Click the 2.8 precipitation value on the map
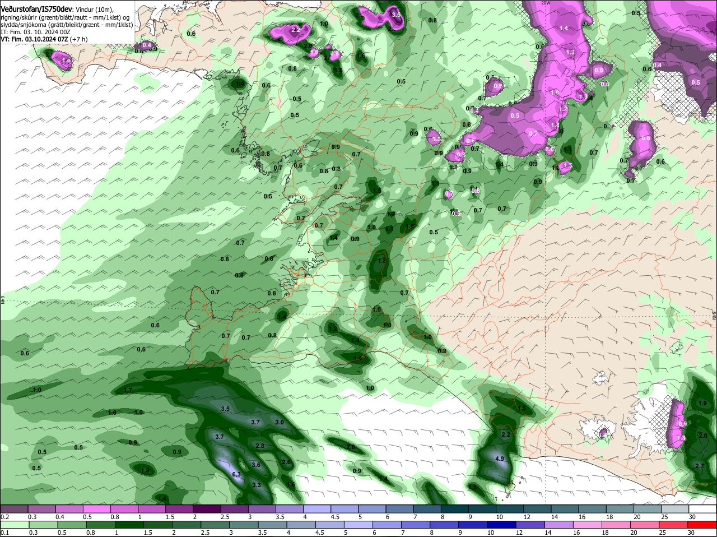 point(259,446)
